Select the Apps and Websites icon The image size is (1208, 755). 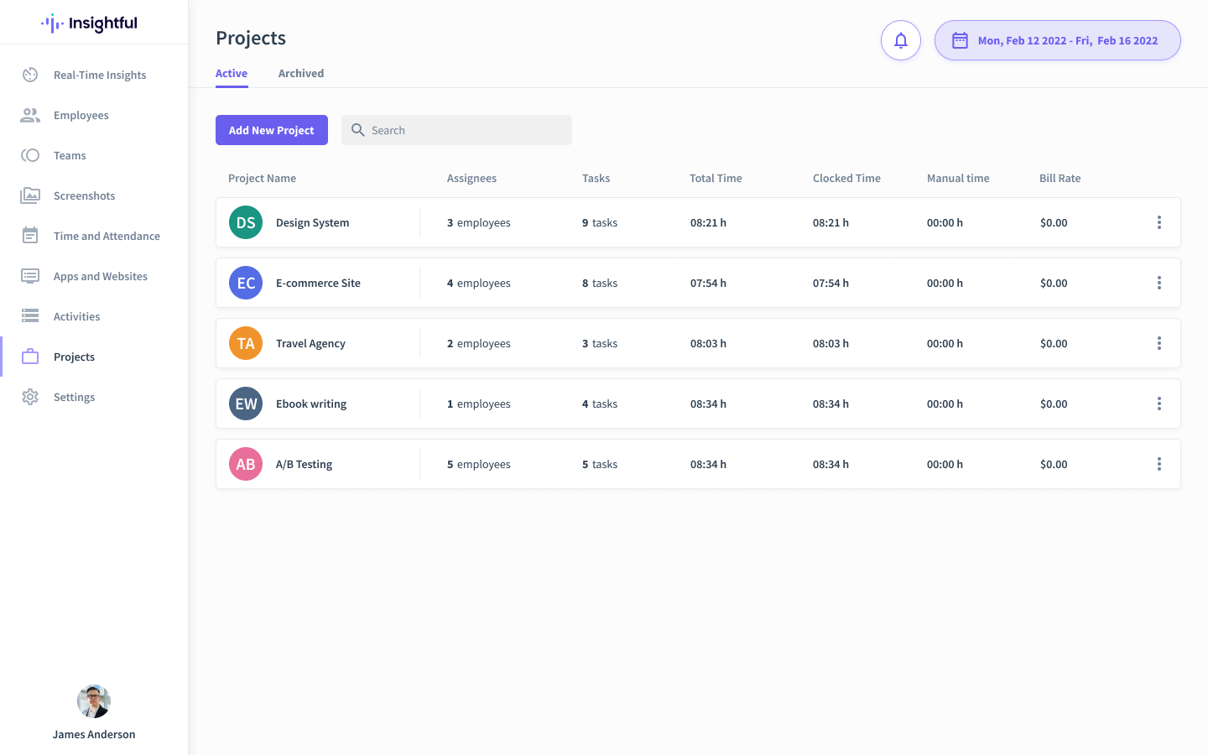click(x=29, y=276)
